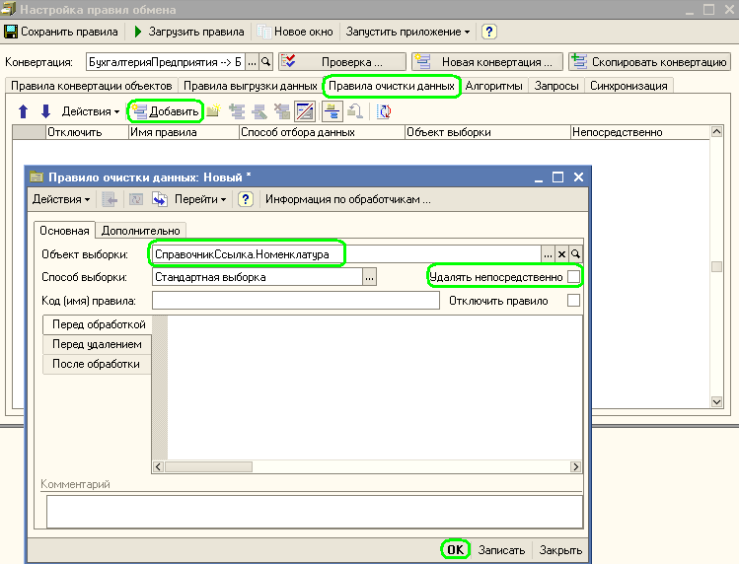Click into the Комментарий text field

point(315,512)
